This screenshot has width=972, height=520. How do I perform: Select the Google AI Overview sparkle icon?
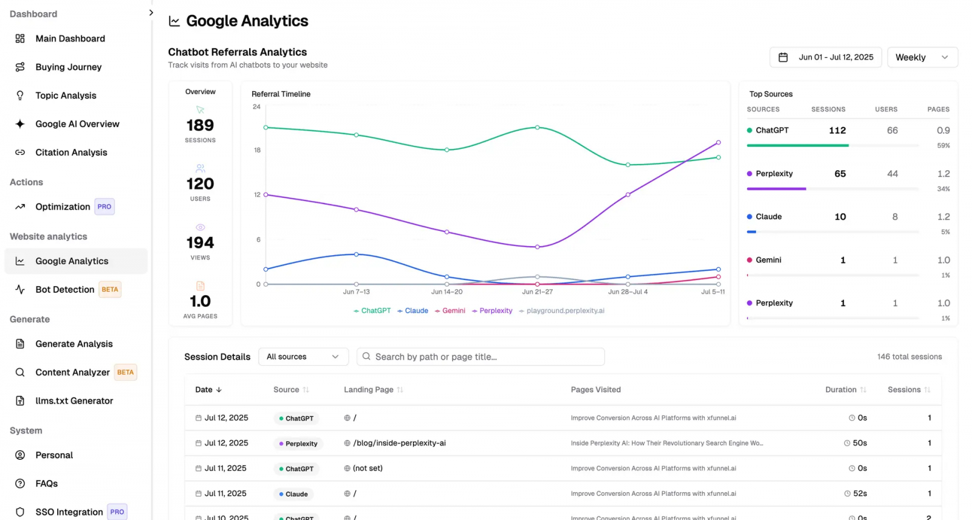[x=20, y=124]
